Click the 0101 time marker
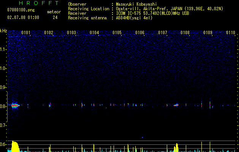239x152 pixels. 26,33
